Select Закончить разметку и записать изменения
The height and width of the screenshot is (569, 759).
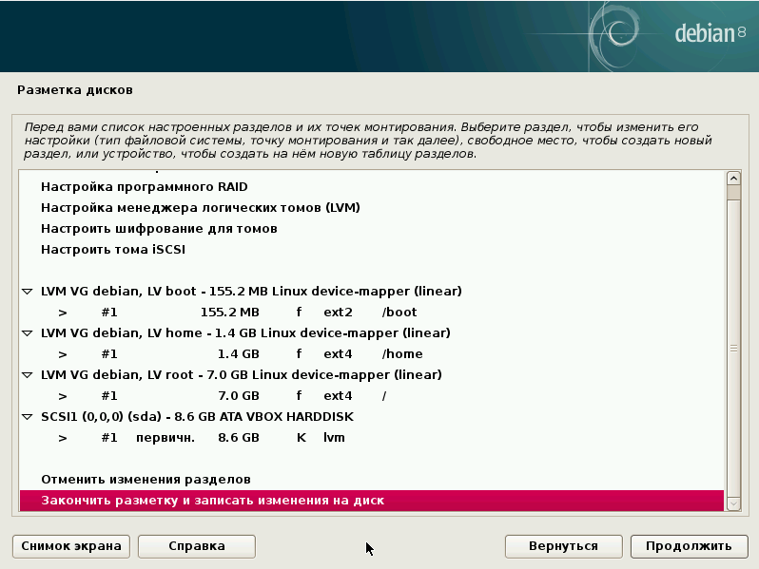point(212,501)
